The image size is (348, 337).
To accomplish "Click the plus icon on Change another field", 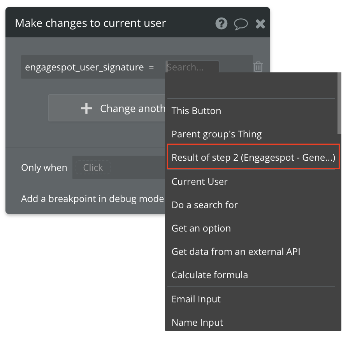I will click(86, 108).
